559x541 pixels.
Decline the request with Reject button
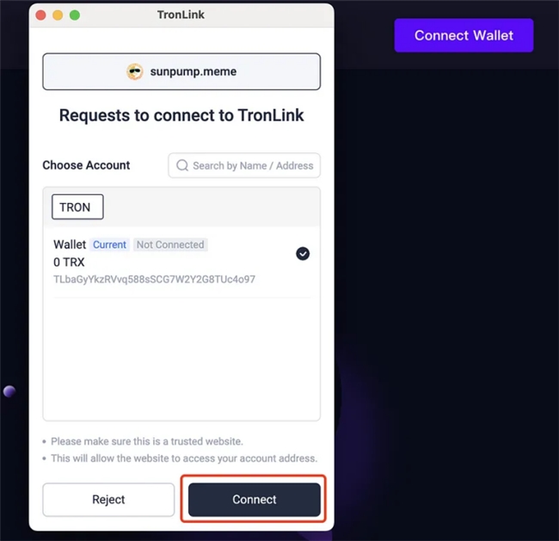click(108, 499)
